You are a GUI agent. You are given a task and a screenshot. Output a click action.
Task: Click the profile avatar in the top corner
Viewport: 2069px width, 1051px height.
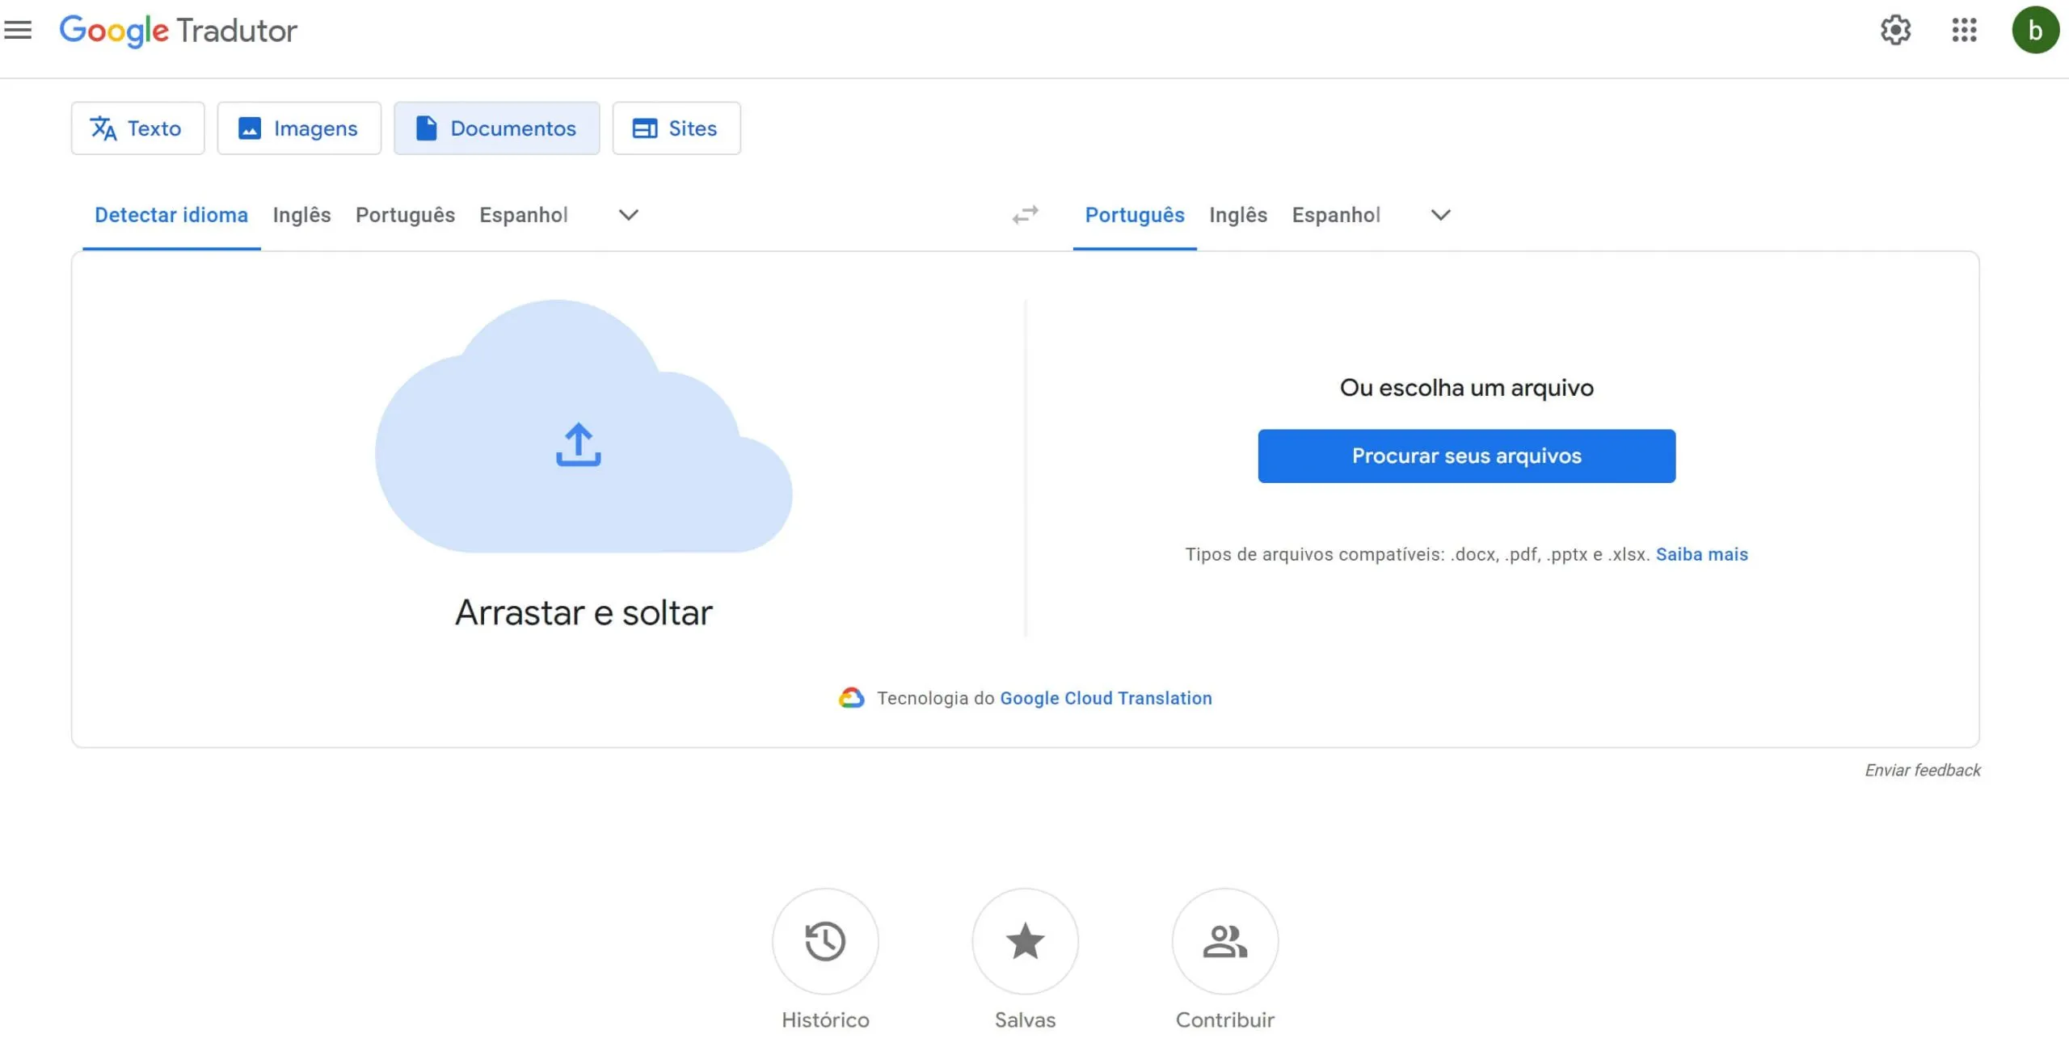2035,30
